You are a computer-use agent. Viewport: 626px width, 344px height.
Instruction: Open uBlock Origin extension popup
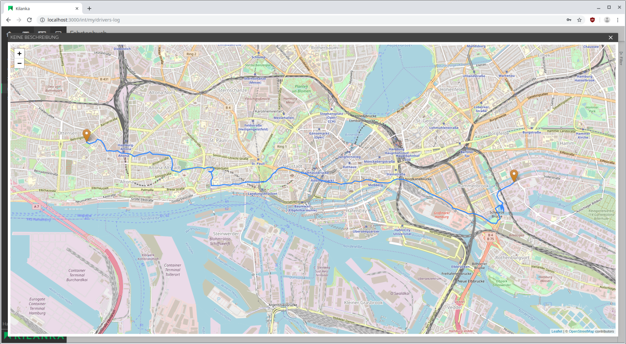point(593,20)
